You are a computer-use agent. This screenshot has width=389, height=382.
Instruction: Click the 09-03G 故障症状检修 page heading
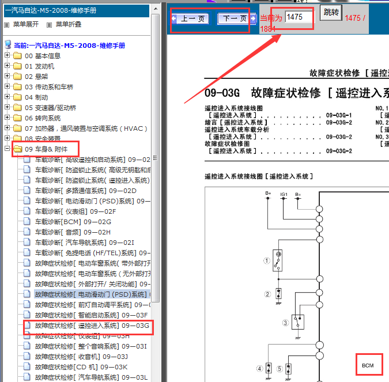297,93
